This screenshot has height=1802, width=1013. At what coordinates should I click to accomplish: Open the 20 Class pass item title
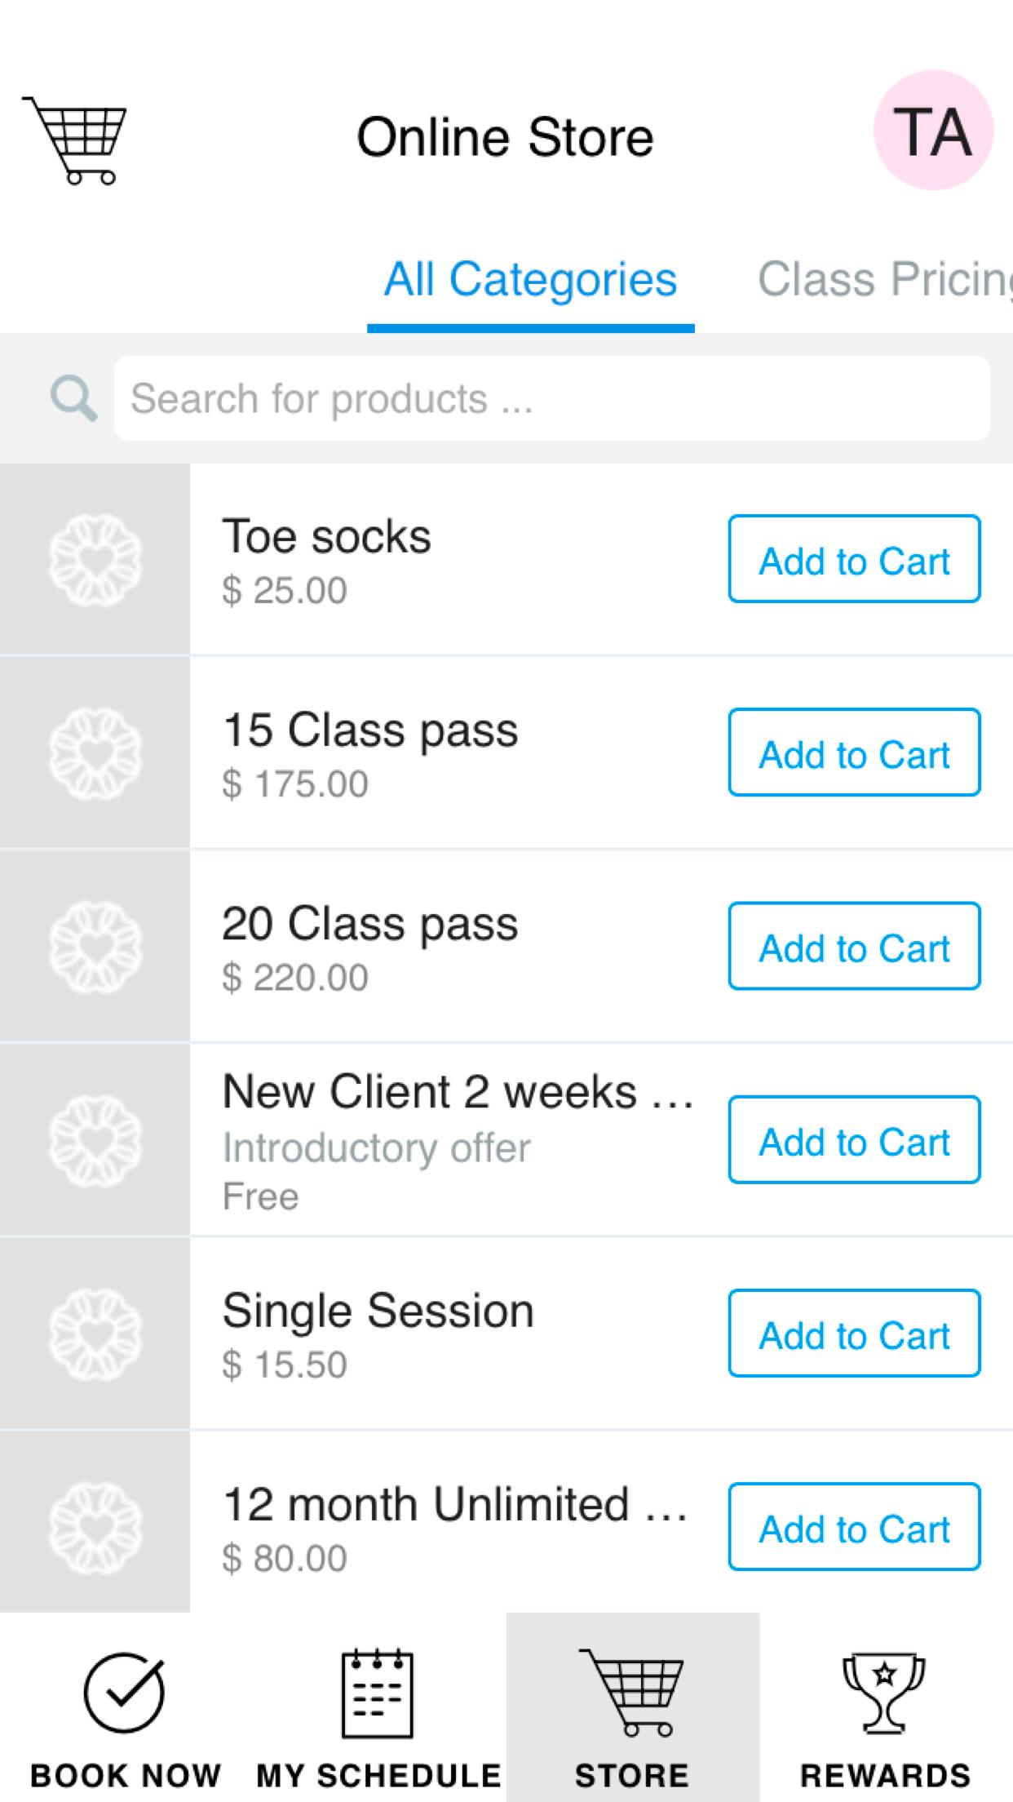click(x=370, y=925)
